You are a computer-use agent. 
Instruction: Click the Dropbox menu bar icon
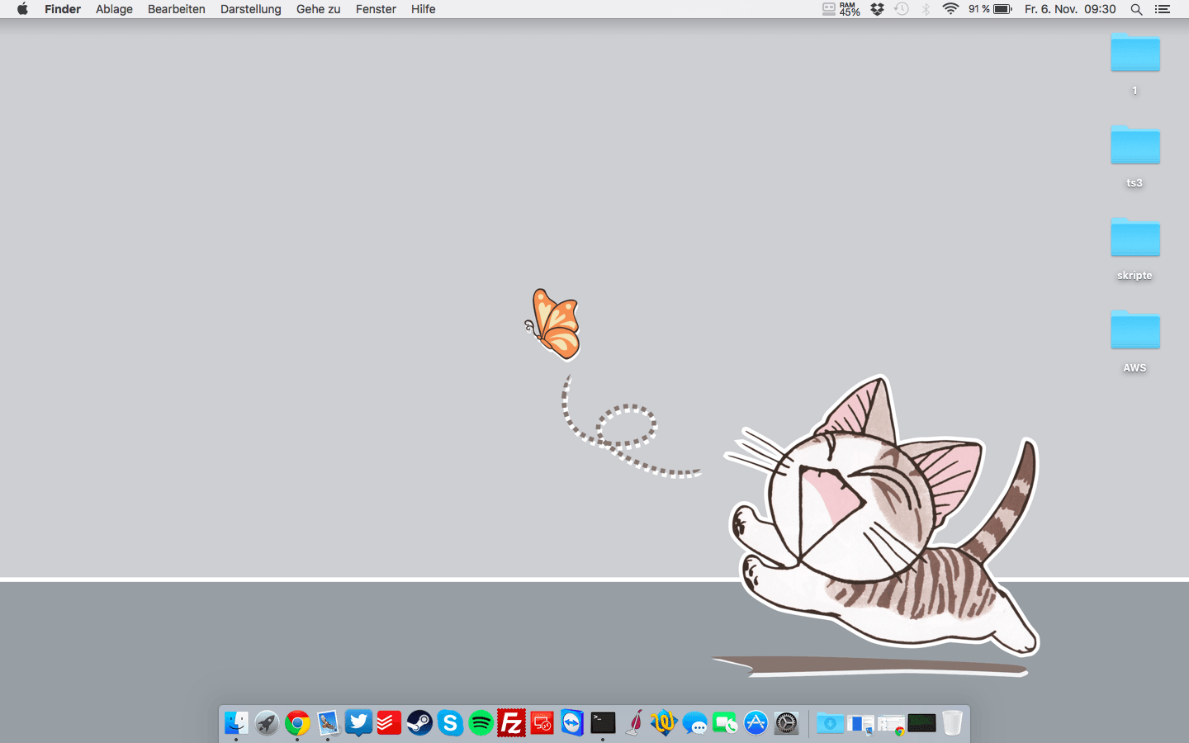coord(877,9)
